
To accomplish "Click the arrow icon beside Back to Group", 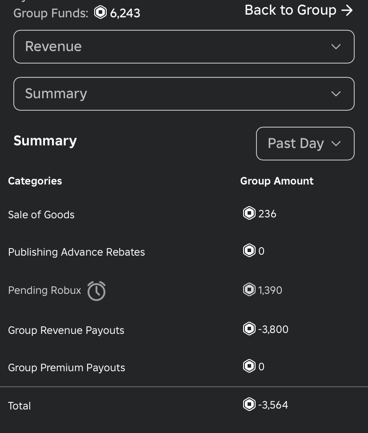I will coord(347,11).
